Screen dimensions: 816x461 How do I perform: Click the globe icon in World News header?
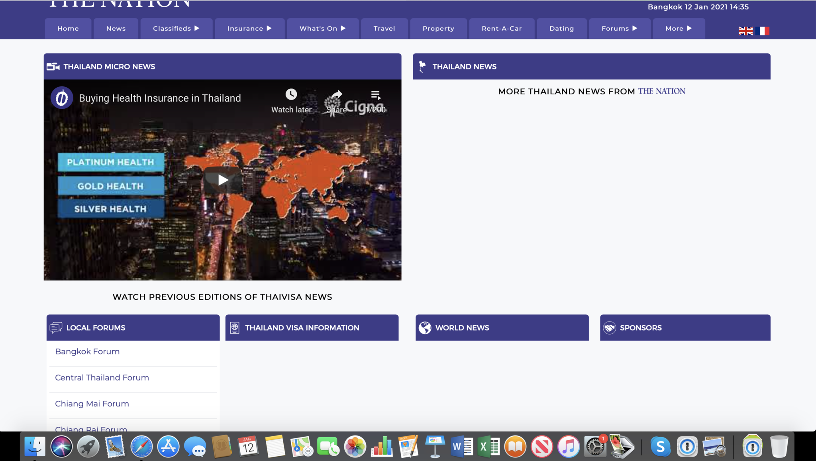click(425, 328)
